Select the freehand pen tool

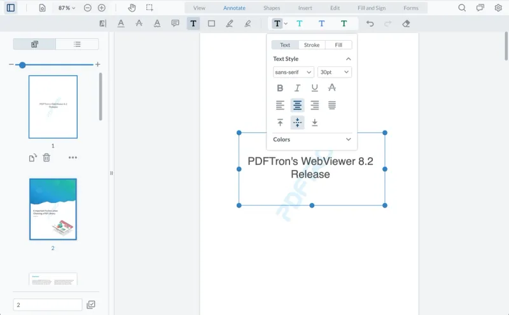(x=230, y=24)
